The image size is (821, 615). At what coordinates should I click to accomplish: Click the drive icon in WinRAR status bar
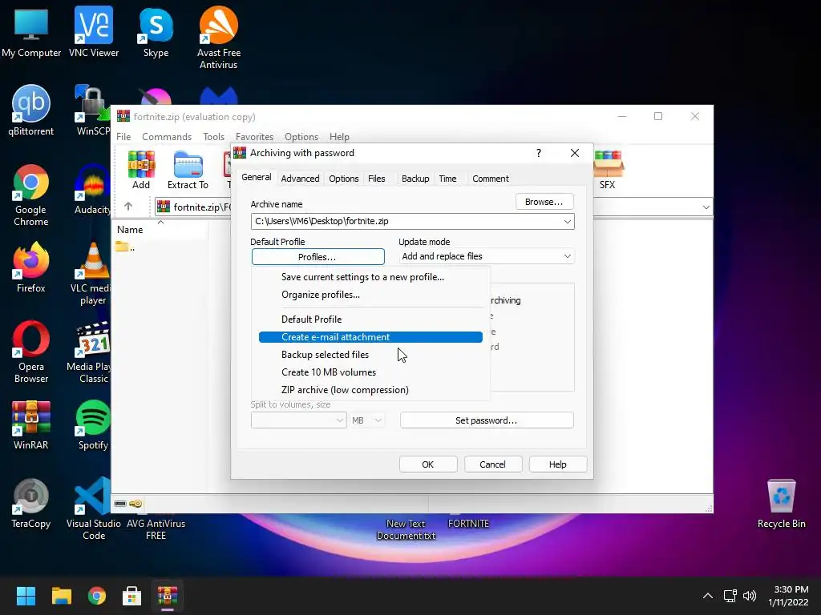tap(120, 504)
